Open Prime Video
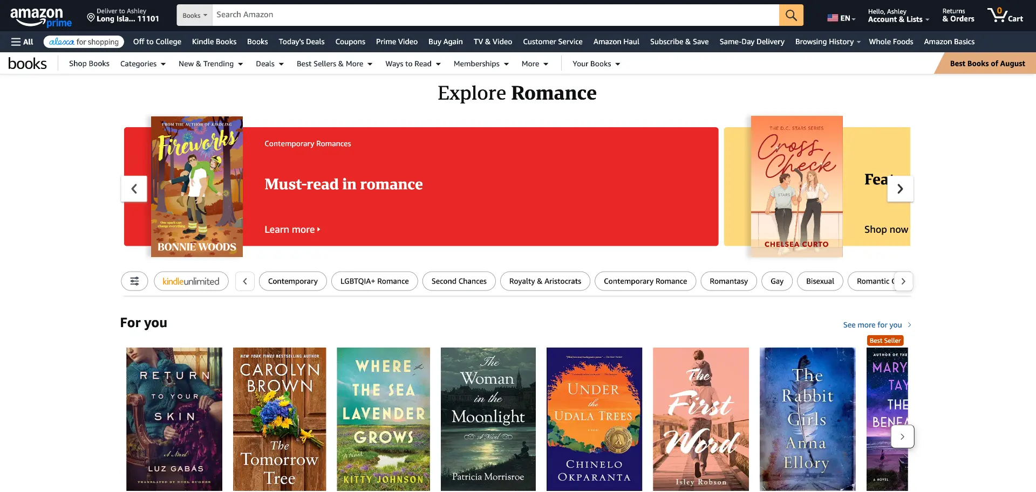 click(x=397, y=41)
